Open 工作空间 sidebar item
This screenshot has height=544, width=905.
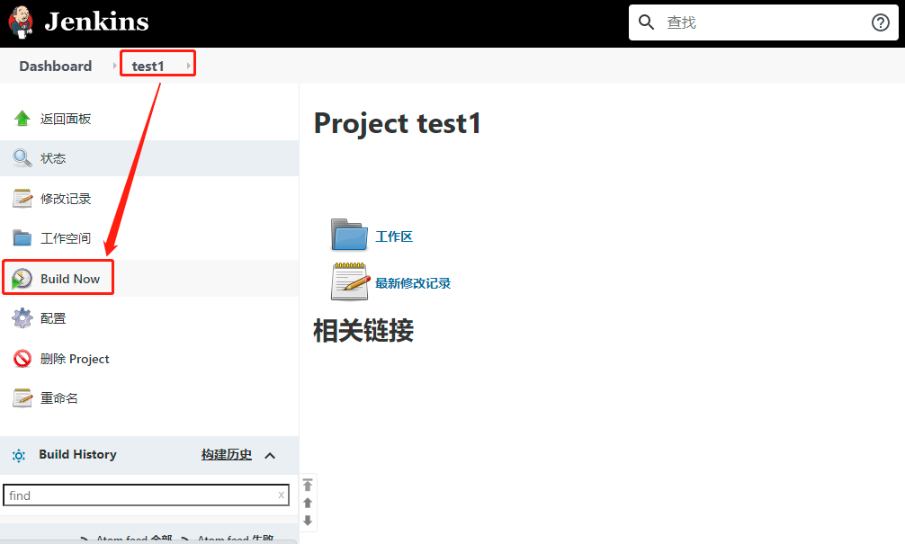coord(66,238)
